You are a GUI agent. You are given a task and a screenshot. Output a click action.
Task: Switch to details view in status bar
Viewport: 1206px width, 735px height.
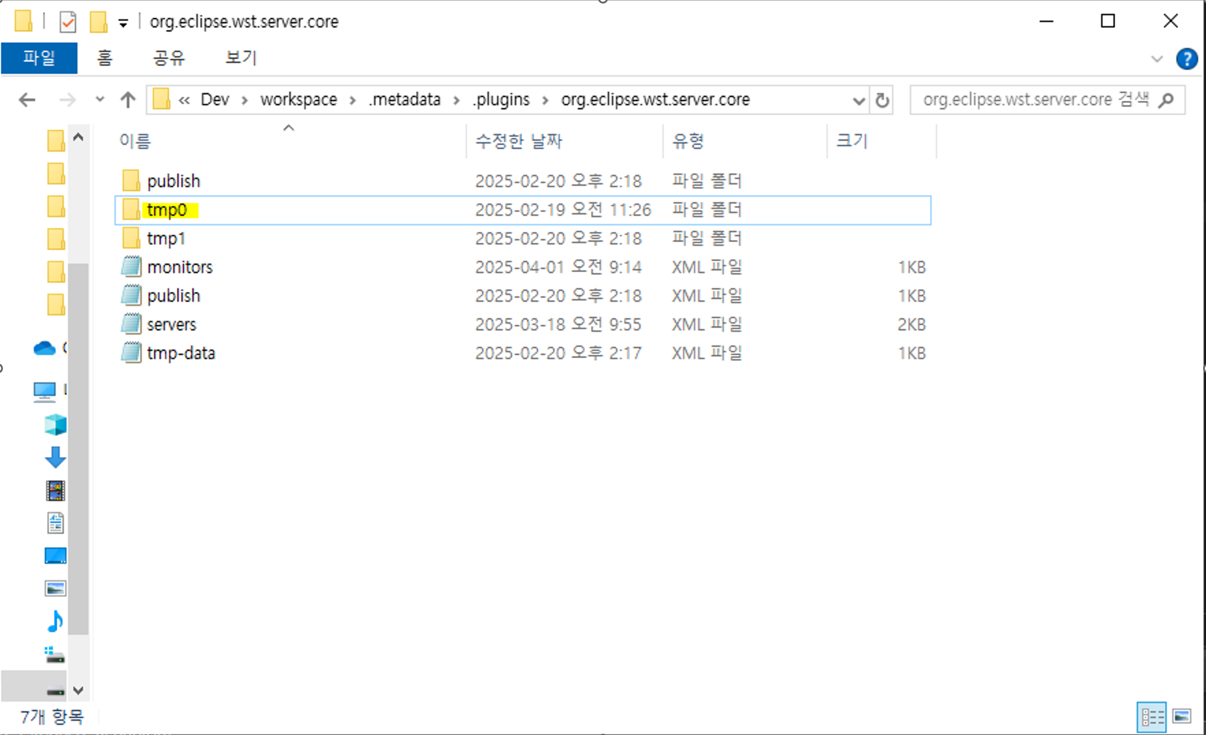click(x=1152, y=716)
